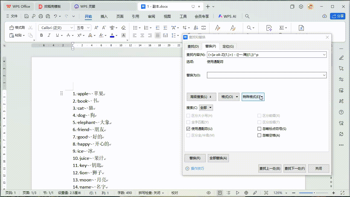350x197 pixels.
Task: Click the 分享 share button
Action: [x=337, y=16]
